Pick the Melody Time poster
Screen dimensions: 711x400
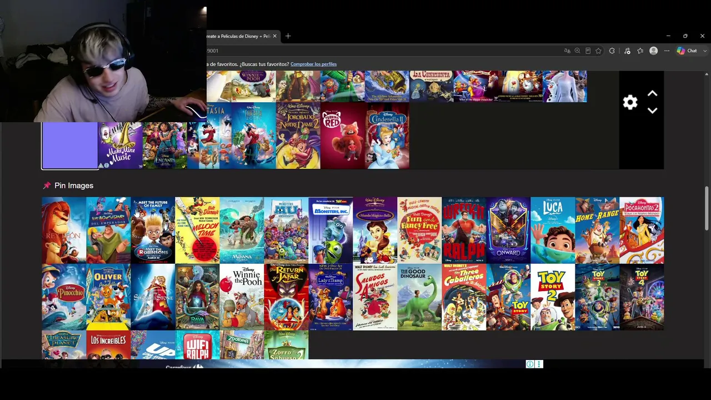coord(197,231)
